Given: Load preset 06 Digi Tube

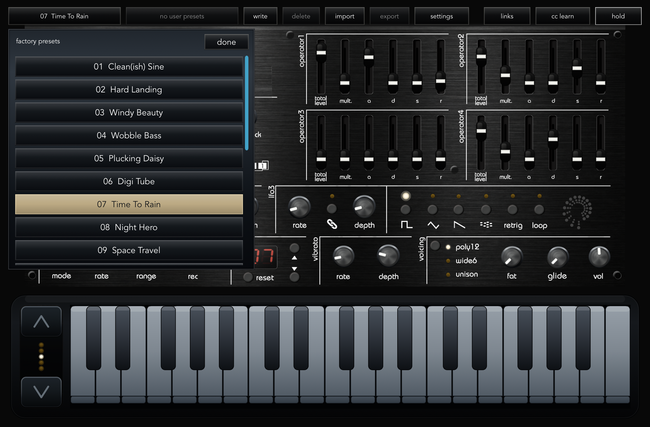Looking at the screenshot, I should tap(129, 181).
